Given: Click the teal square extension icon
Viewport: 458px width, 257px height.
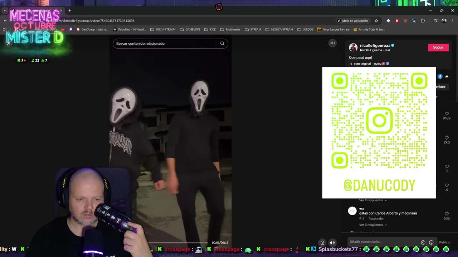Looking at the screenshot, I should [x=414, y=21].
